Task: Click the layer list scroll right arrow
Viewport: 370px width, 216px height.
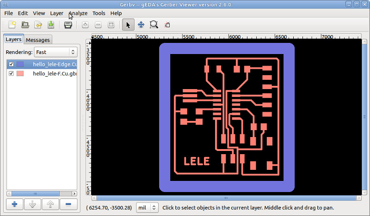Action: [74, 194]
